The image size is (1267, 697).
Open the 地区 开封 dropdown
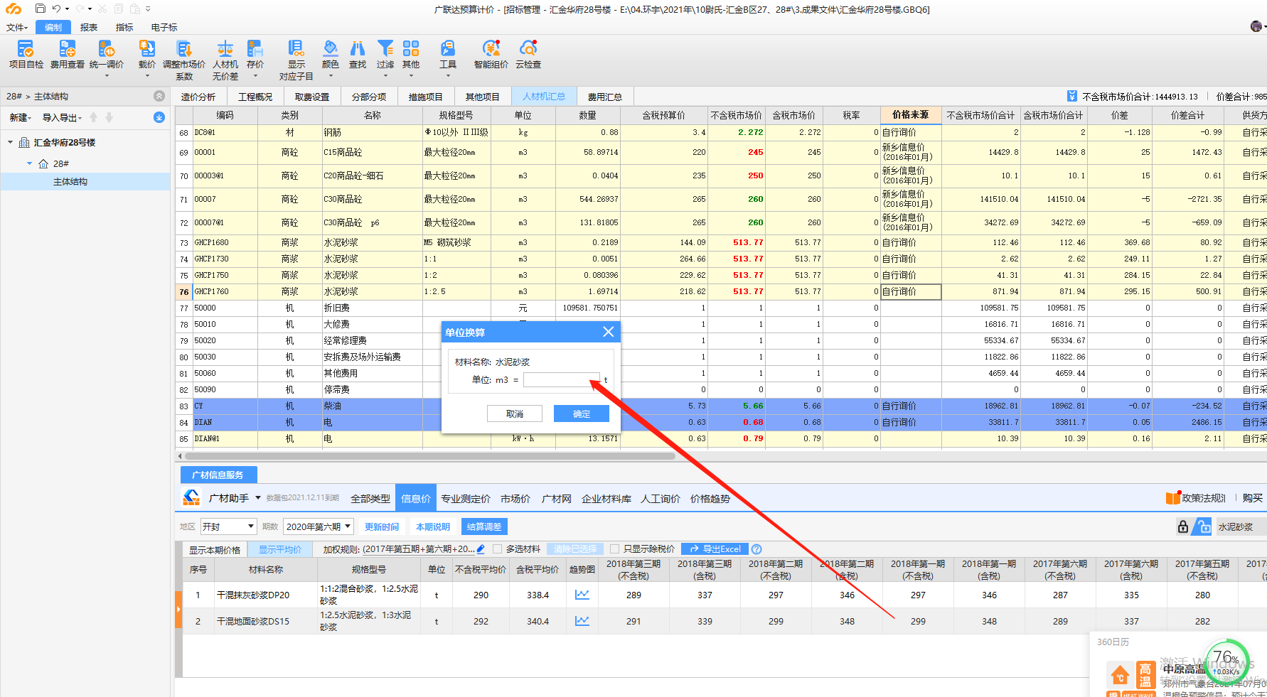coord(228,526)
